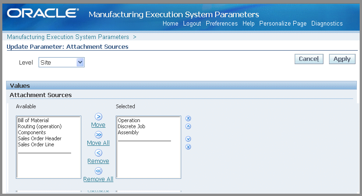Viewport: 362px width, 196px height.
Task: Open Diagnostics in the header
Action: tap(327, 24)
